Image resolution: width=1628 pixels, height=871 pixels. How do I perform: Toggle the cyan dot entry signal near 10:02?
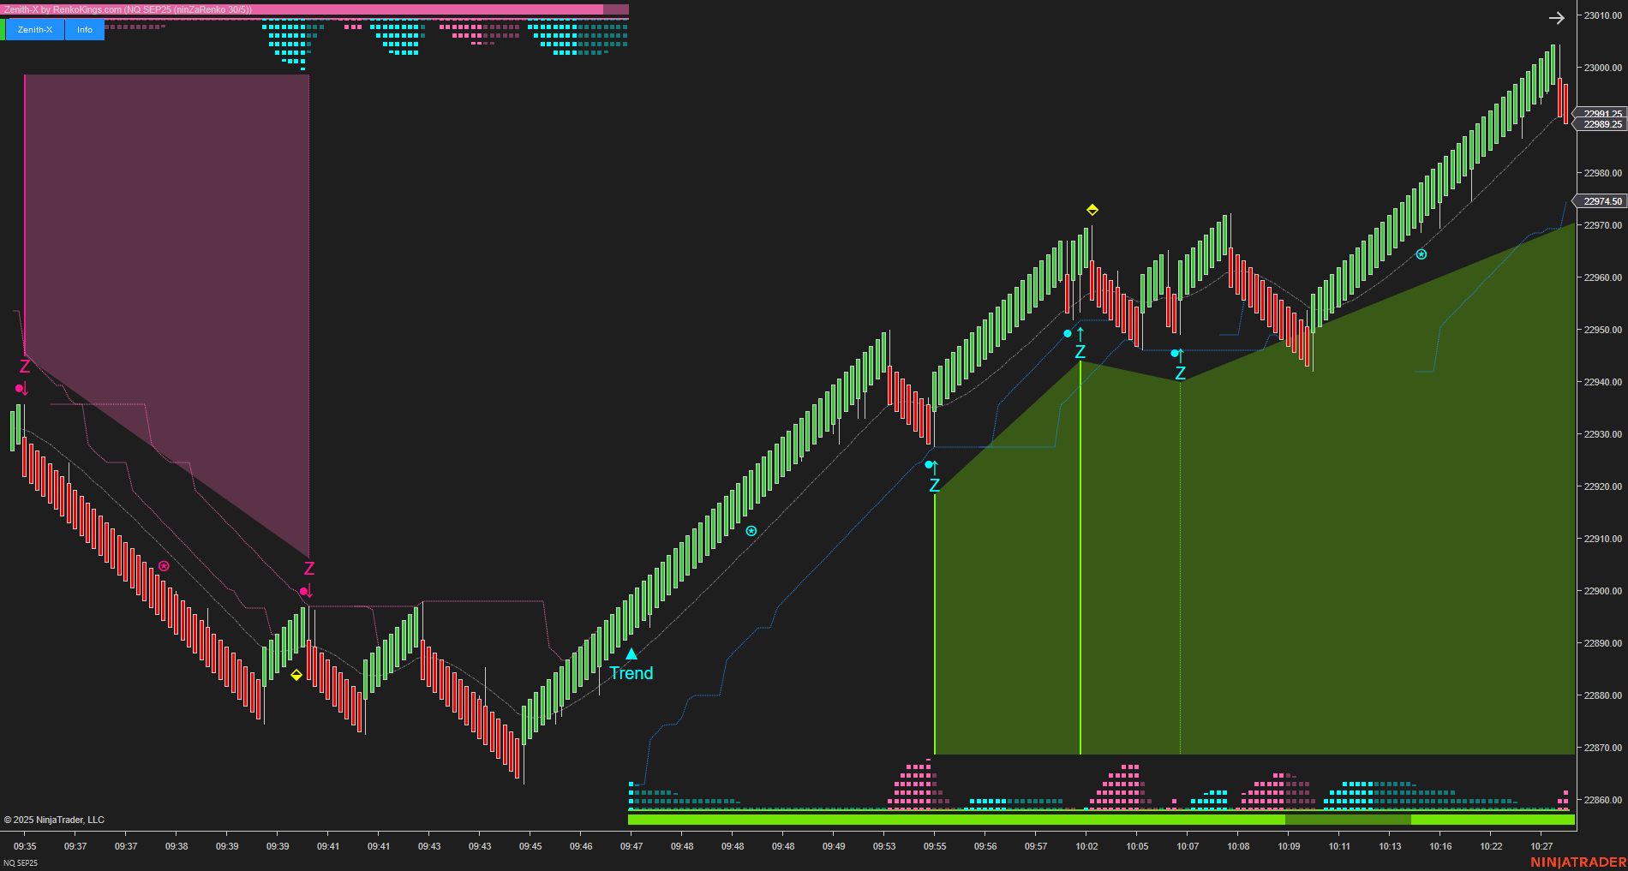tap(1067, 335)
